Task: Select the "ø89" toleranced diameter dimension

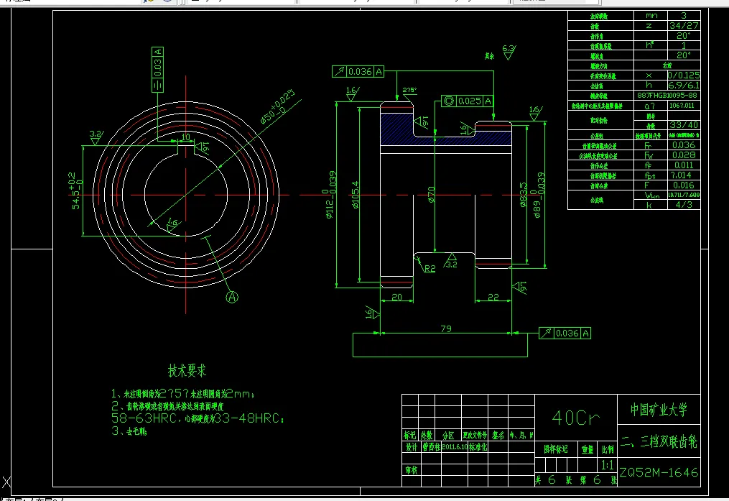Action: point(539,196)
